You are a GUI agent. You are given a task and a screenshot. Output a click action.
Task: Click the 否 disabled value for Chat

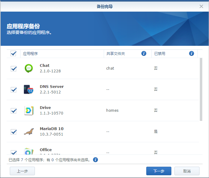pyautogui.click(x=156, y=68)
